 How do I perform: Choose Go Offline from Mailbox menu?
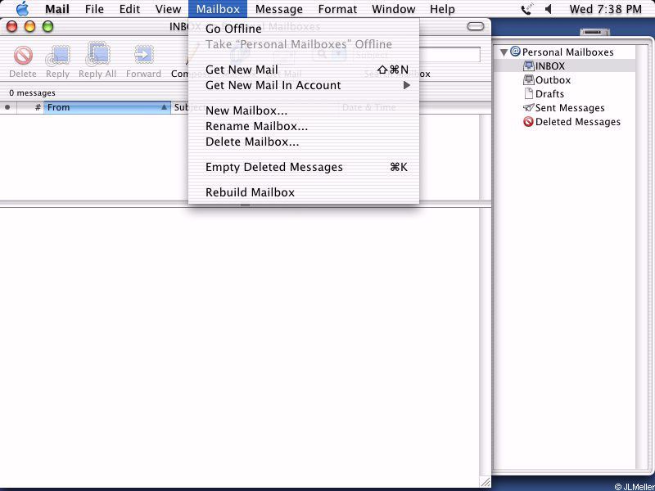click(x=304, y=29)
